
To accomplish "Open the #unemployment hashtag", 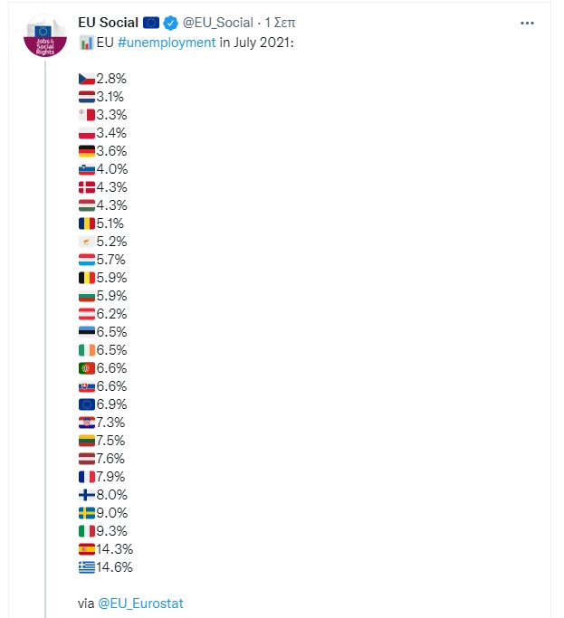I will point(167,43).
